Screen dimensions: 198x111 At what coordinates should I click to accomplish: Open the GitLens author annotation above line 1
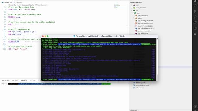28,5
